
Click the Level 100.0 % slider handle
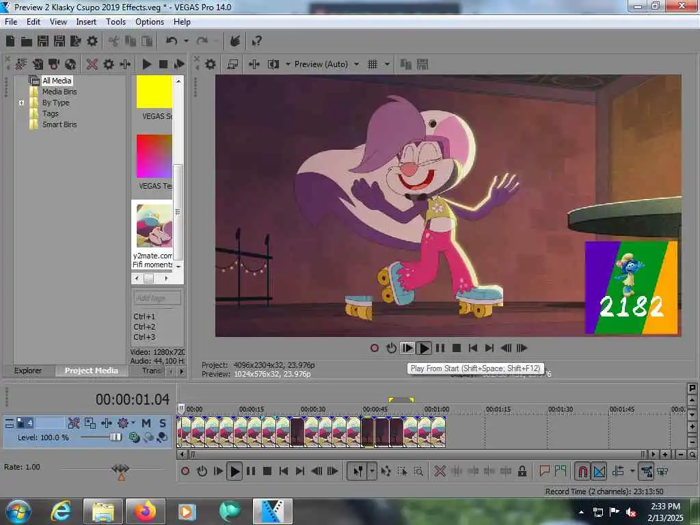click(x=116, y=437)
